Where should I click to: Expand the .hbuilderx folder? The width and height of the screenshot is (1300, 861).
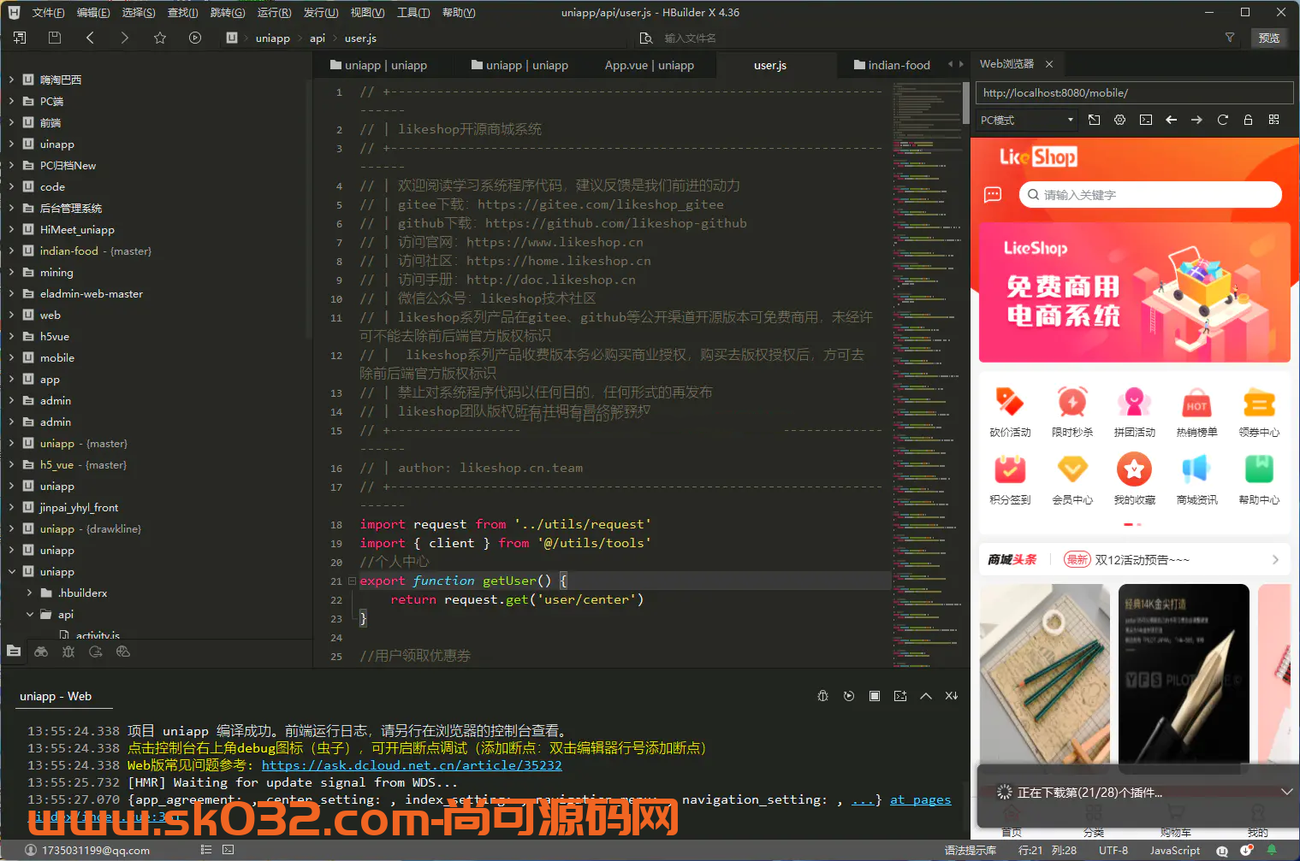29,593
